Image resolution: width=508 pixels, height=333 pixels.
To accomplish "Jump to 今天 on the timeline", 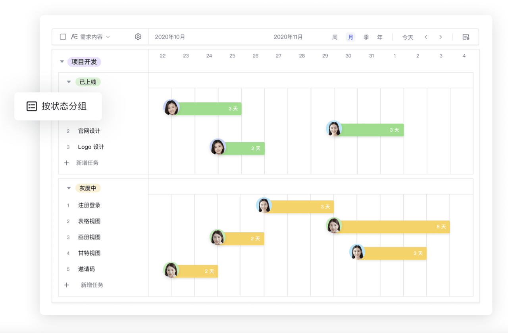I will (x=408, y=37).
